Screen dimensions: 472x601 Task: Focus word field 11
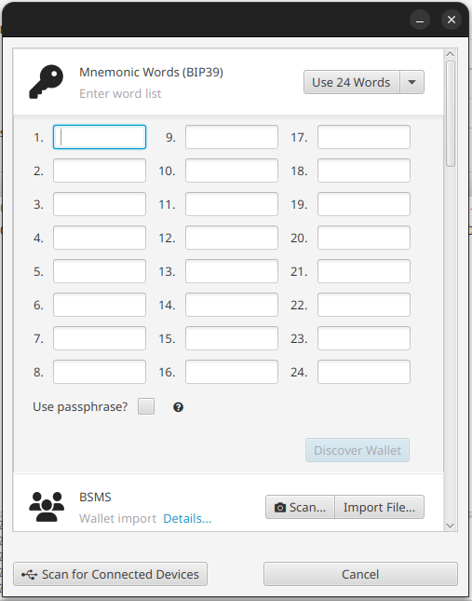click(232, 204)
